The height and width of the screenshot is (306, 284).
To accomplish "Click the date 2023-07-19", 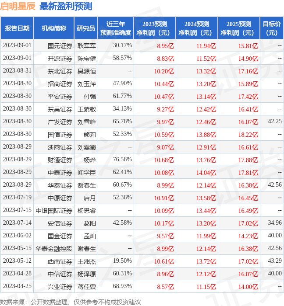I will tap(17, 197).
